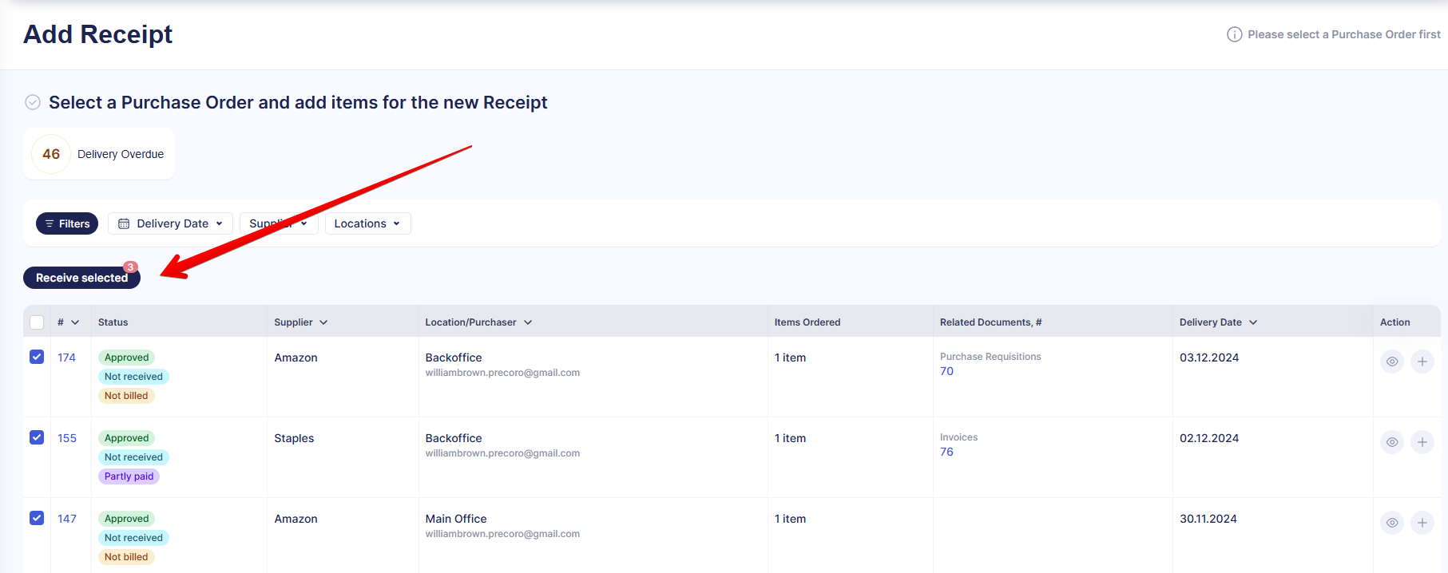Open the Filters button
Screen dimensions: 1448x573
[67, 223]
